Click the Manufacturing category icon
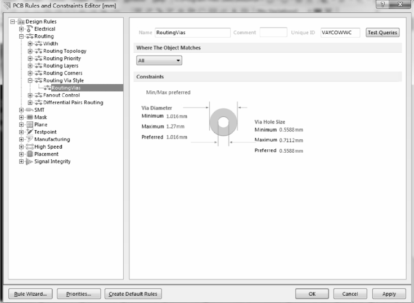The width and height of the screenshot is (414, 303). [x=30, y=139]
